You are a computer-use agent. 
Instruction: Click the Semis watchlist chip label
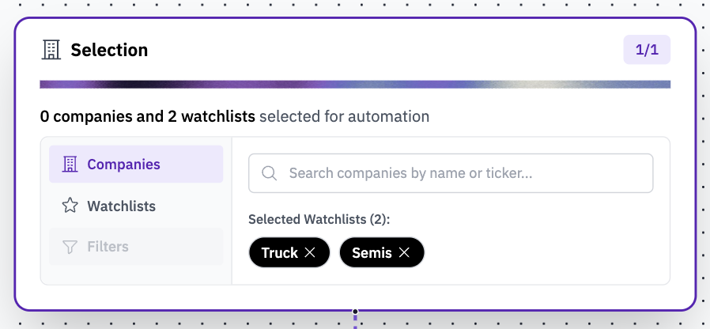(370, 253)
